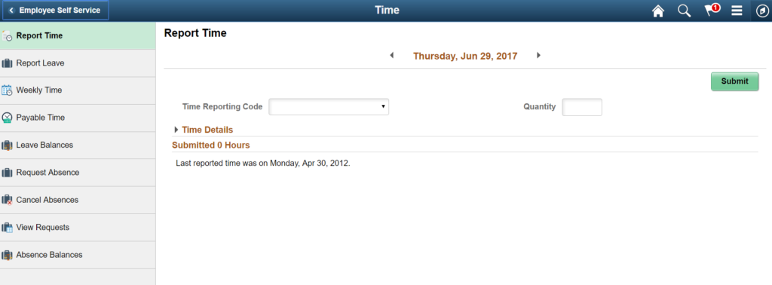Click the Report Leave briefcase icon
The width and height of the screenshot is (772, 285).
(x=7, y=63)
